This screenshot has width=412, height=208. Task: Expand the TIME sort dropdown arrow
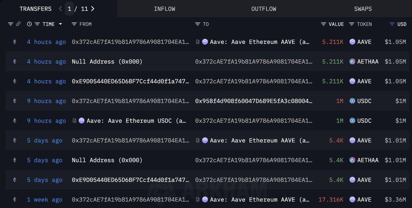61,24
